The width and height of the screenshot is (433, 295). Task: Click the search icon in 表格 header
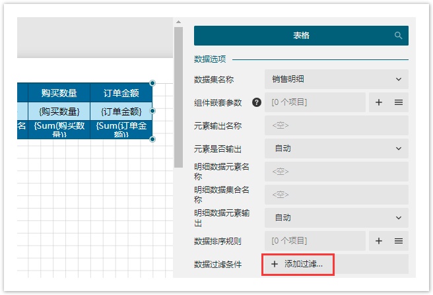[398, 36]
